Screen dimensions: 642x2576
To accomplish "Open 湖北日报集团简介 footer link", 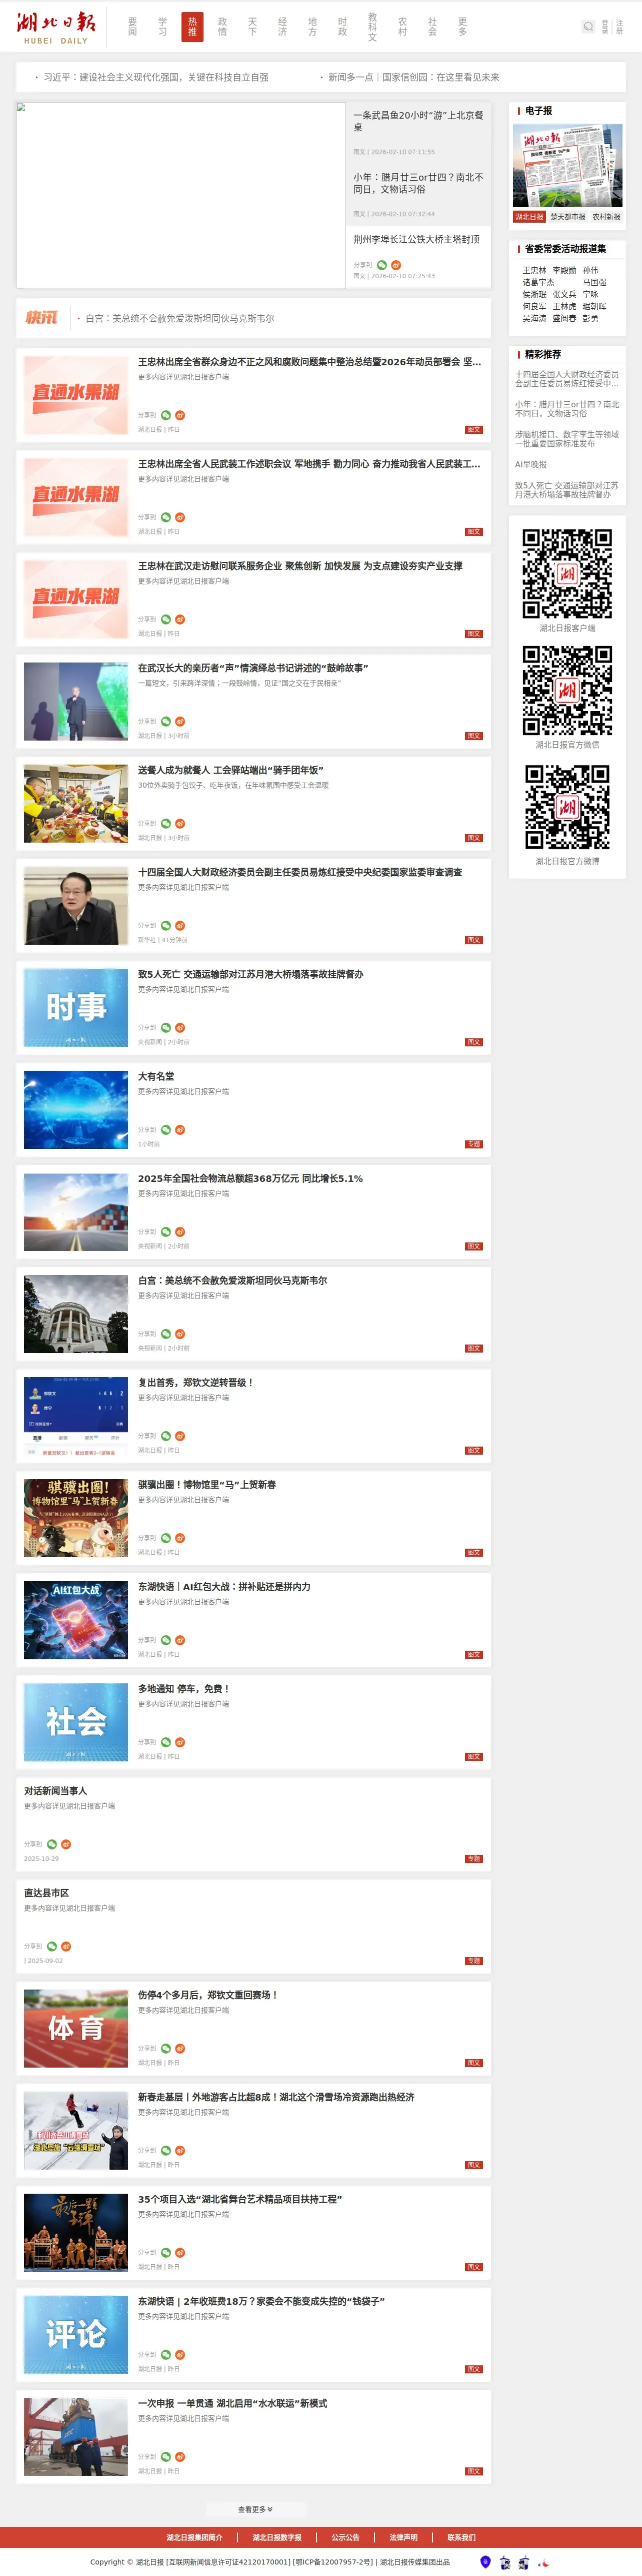I will (x=194, y=2537).
